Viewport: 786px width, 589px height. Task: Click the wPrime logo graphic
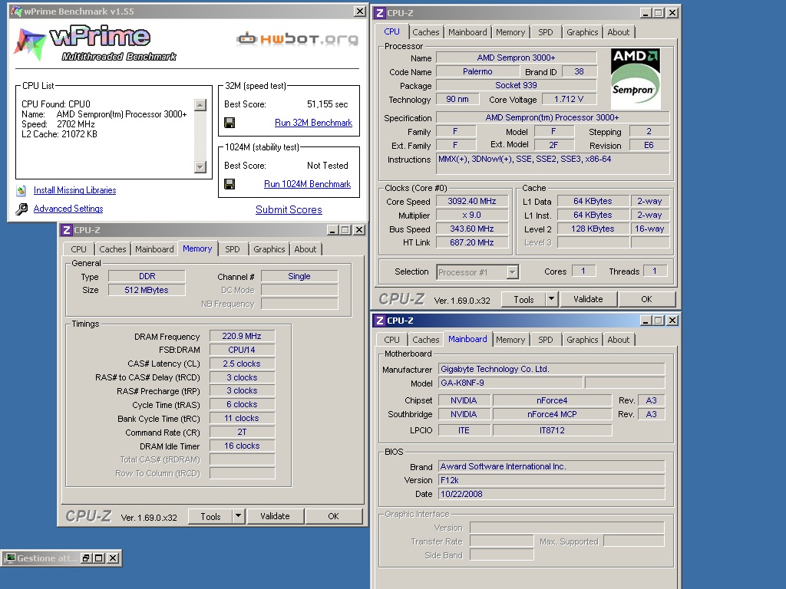tap(95, 44)
